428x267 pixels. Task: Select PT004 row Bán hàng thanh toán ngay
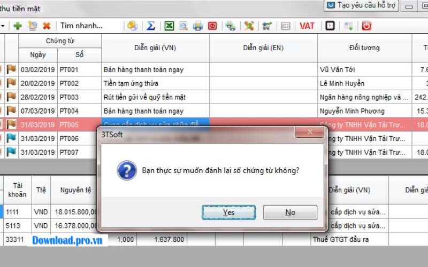click(x=155, y=111)
